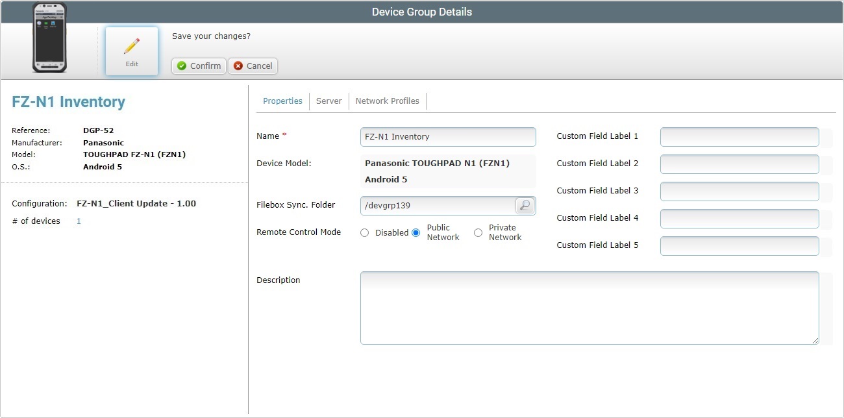Open the number of devices link '1'
844x418 pixels.
click(x=79, y=221)
